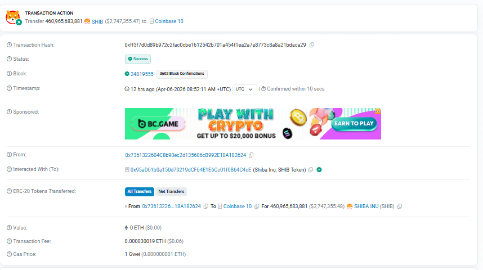Image resolution: width=483 pixels, height=270 pixels.
Task: Click the Success status badge
Action: coord(138,59)
